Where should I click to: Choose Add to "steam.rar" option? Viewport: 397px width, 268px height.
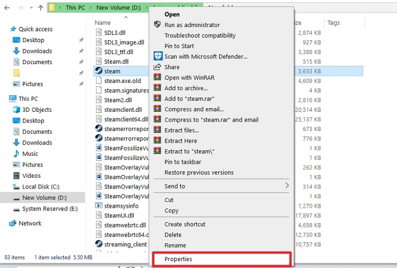[x=189, y=99]
